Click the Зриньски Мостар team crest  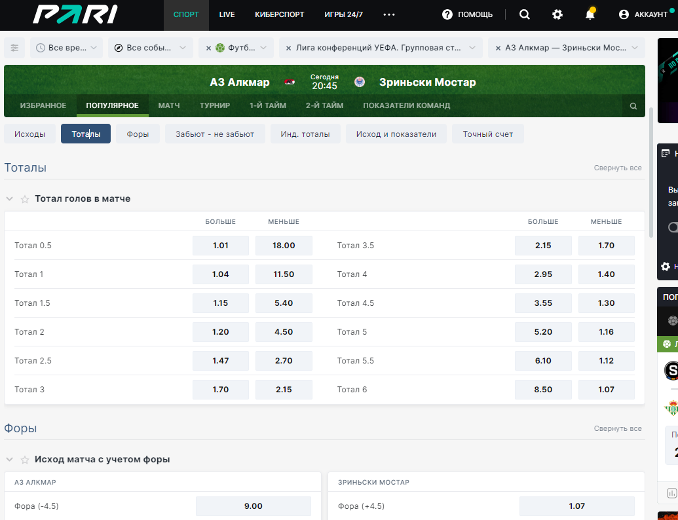point(360,82)
